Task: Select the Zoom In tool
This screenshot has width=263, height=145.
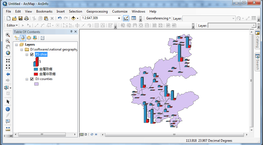Action: pyautogui.click(x=8, y=35)
